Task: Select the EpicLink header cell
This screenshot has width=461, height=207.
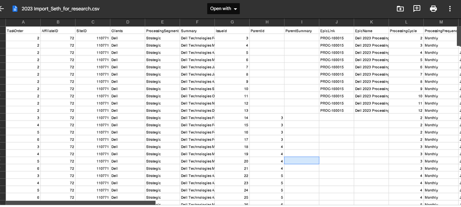Action: tap(336, 30)
